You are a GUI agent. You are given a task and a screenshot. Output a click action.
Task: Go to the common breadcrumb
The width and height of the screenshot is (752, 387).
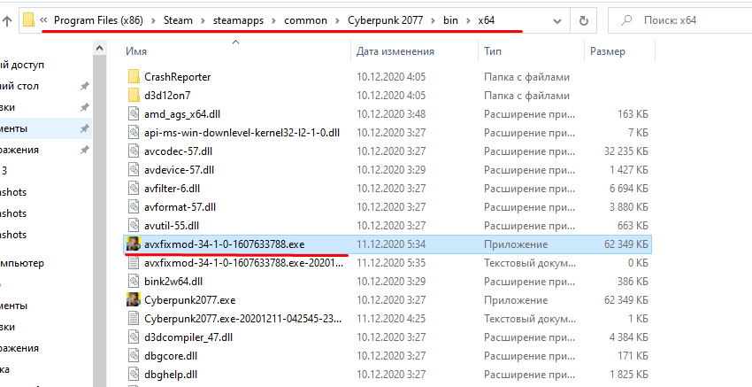[x=305, y=20]
